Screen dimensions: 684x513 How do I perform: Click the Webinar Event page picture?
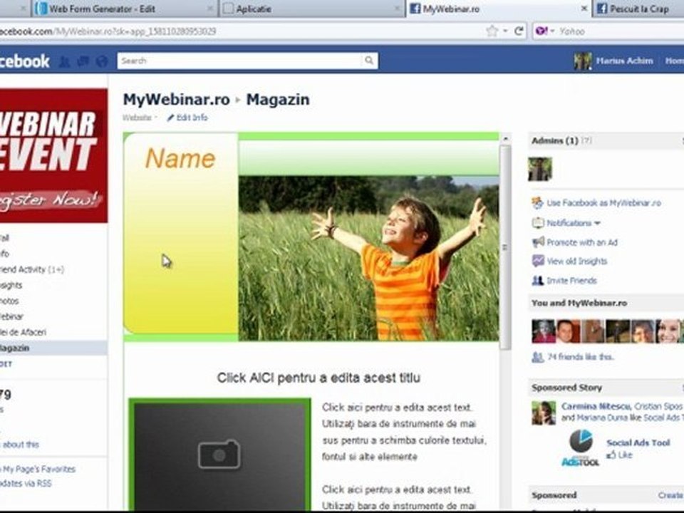pyautogui.click(x=53, y=156)
